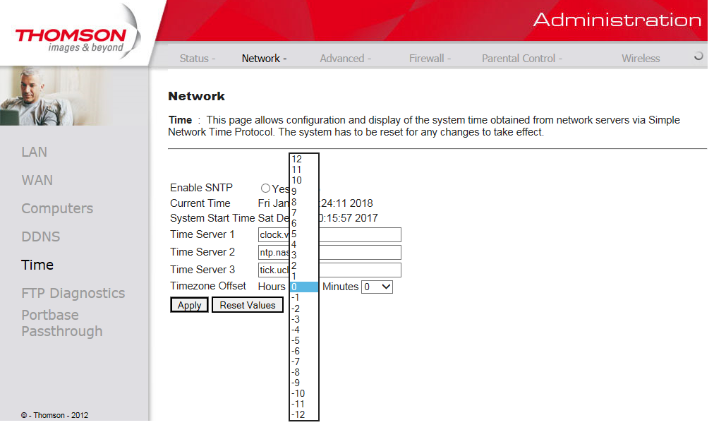Viewport: 714px width, 425px height.
Task: Open the LAN sidebar page
Action: pyautogui.click(x=35, y=152)
